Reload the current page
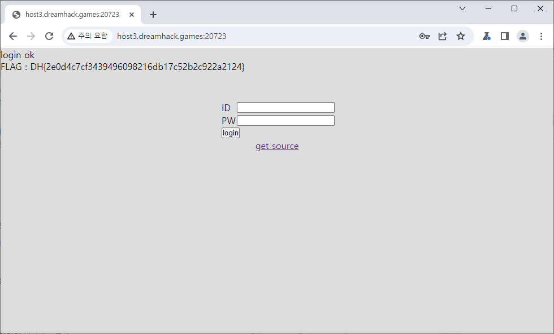This screenshot has height=334, width=554. [49, 36]
